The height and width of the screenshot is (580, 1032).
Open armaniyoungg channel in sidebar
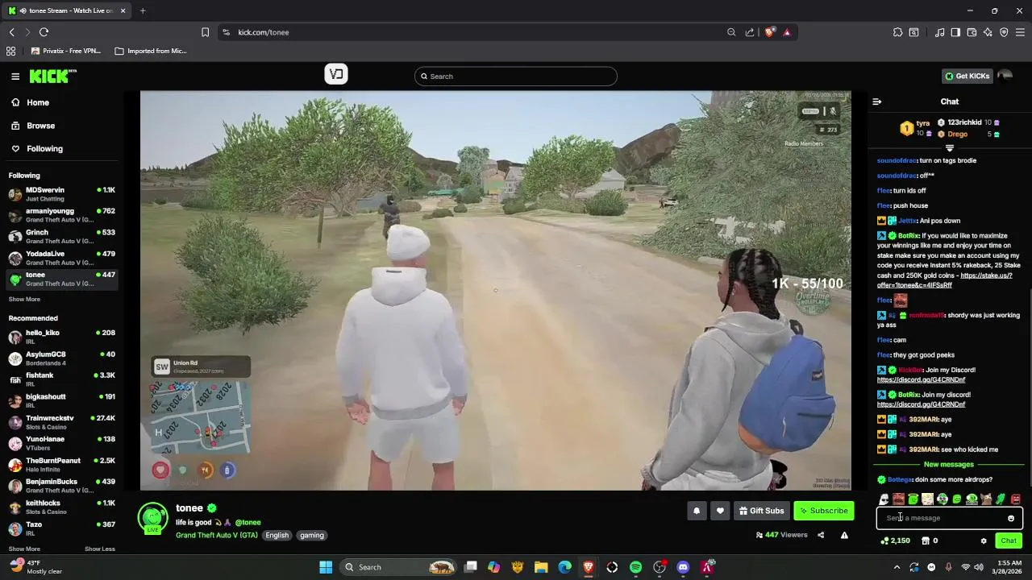pyautogui.click(x=62, y=215)
